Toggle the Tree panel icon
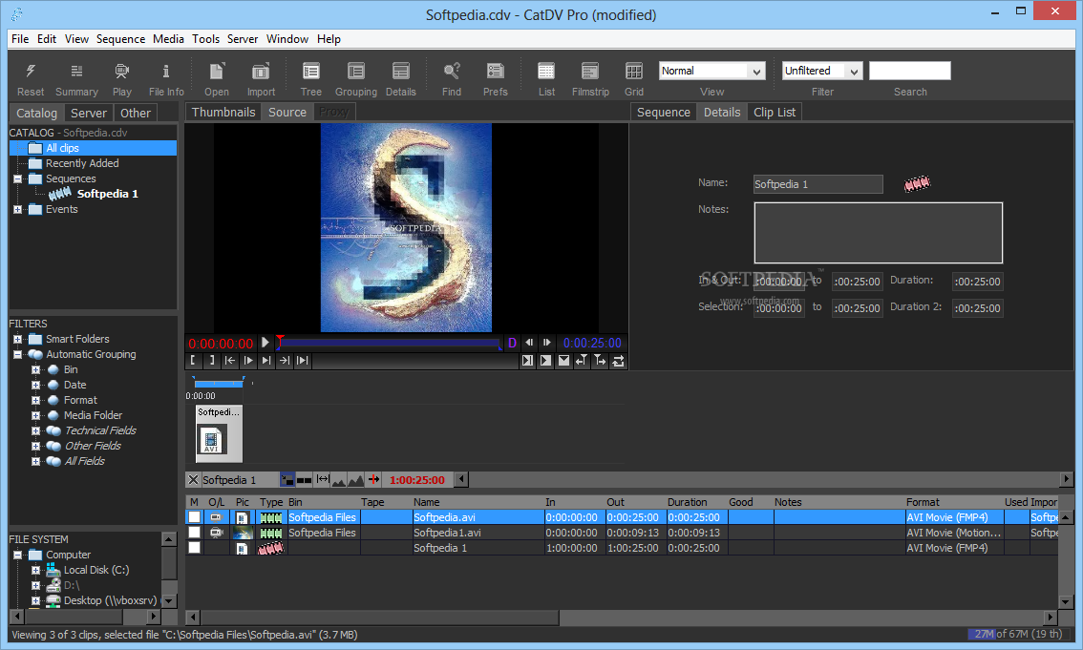1083x650 pixels. [x=310, y=71]
